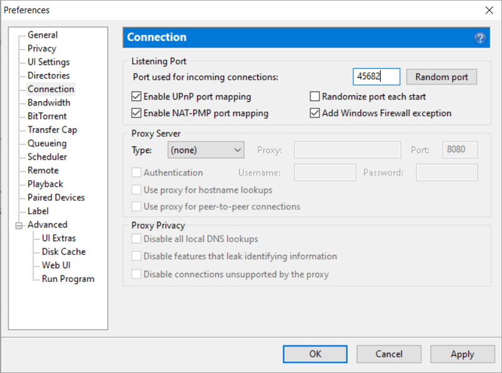Image resolution: width=502 pixels, height=373 pixels.
Task: Select the Advanced tree item
Action: [x=48, y=225]
